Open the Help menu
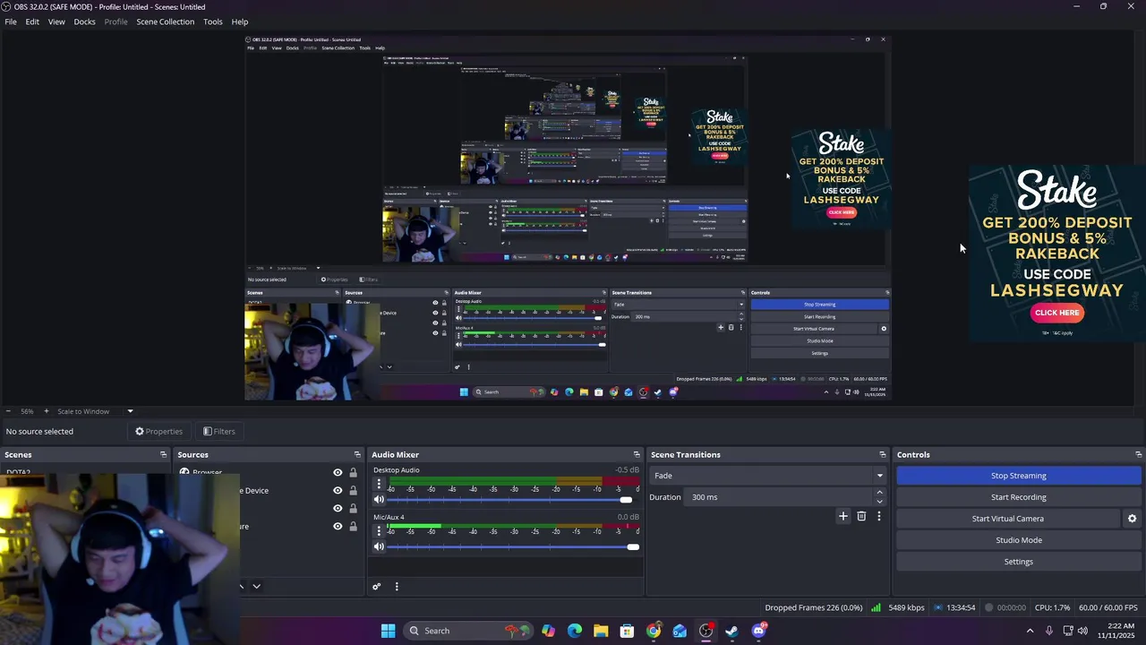 pos(240,21)
